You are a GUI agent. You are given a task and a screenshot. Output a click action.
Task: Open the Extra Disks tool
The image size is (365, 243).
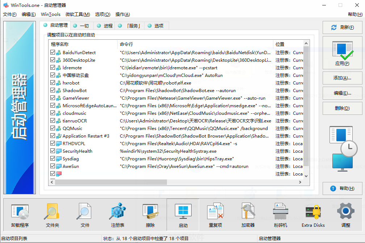[x=312, y=214]
